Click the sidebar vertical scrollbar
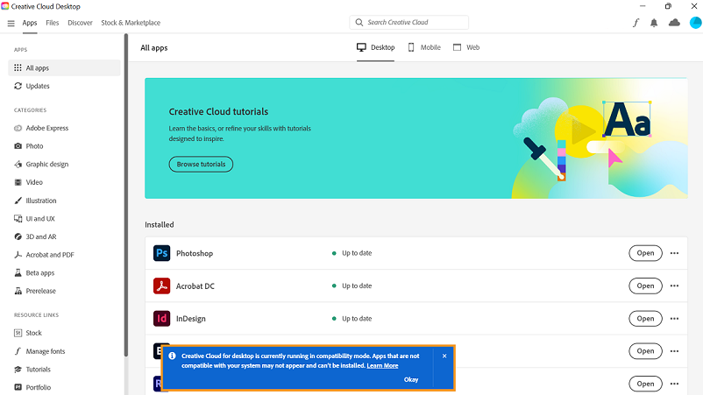 coord(126,197)
